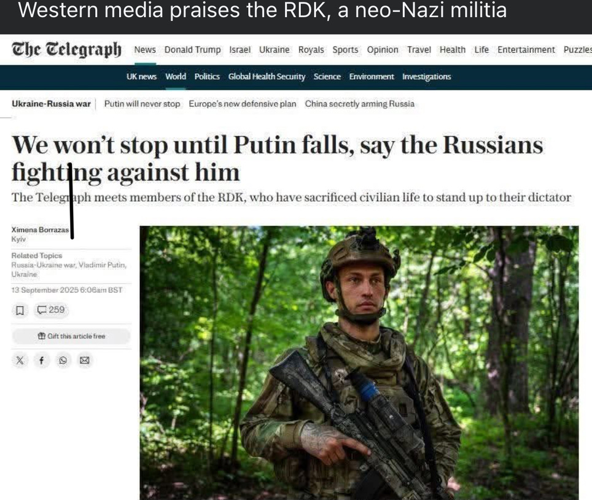Screen dimensions: 592x500
Task: Open 'China secretly arming Russia' link
Action: 359,104
